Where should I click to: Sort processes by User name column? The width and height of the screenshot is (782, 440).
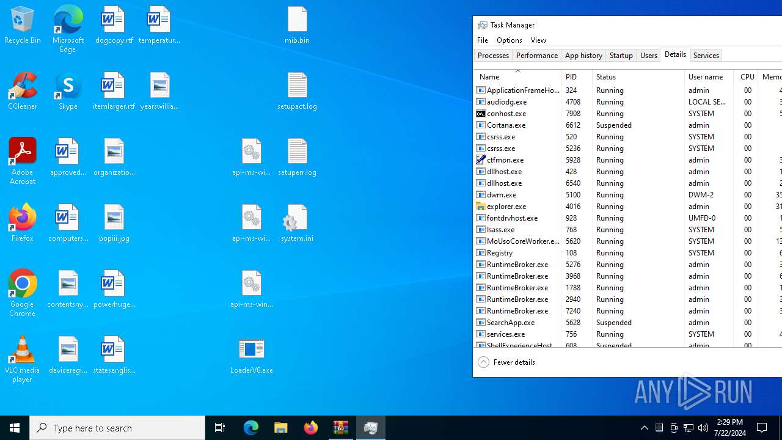tap(709, 76)
